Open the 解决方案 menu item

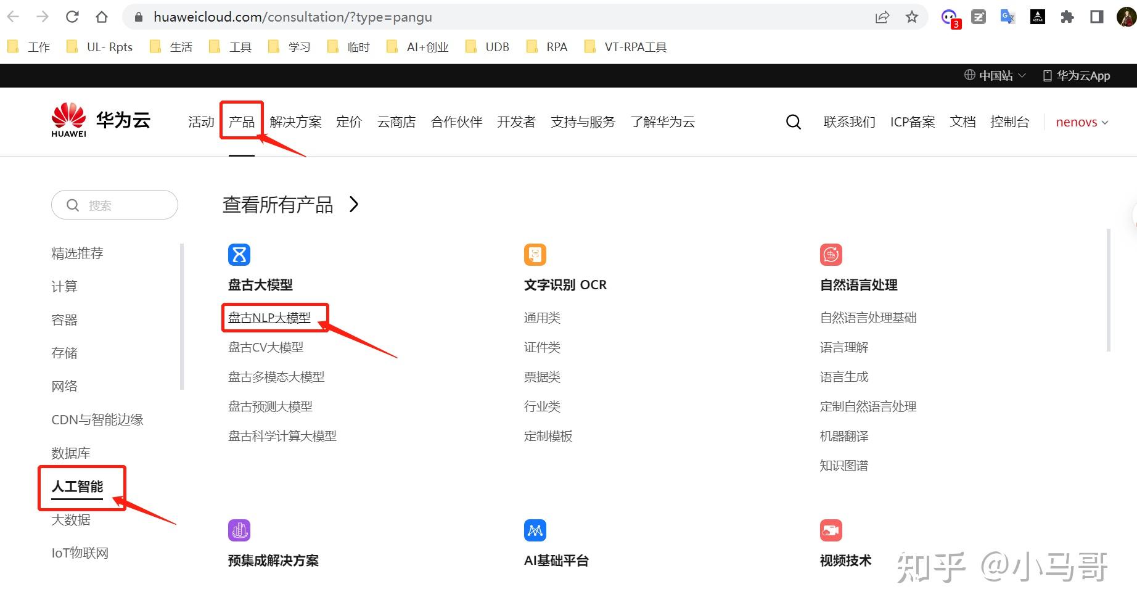coord(295,121)
